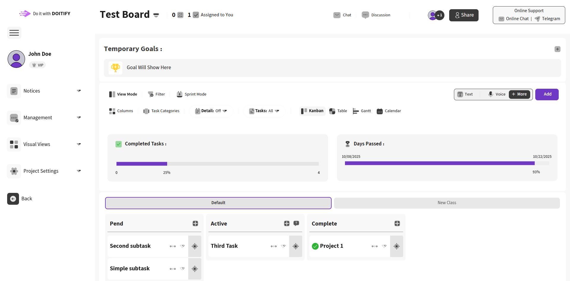
Task: Open the hamburger menu in sidebar
Action: [14, 33]
